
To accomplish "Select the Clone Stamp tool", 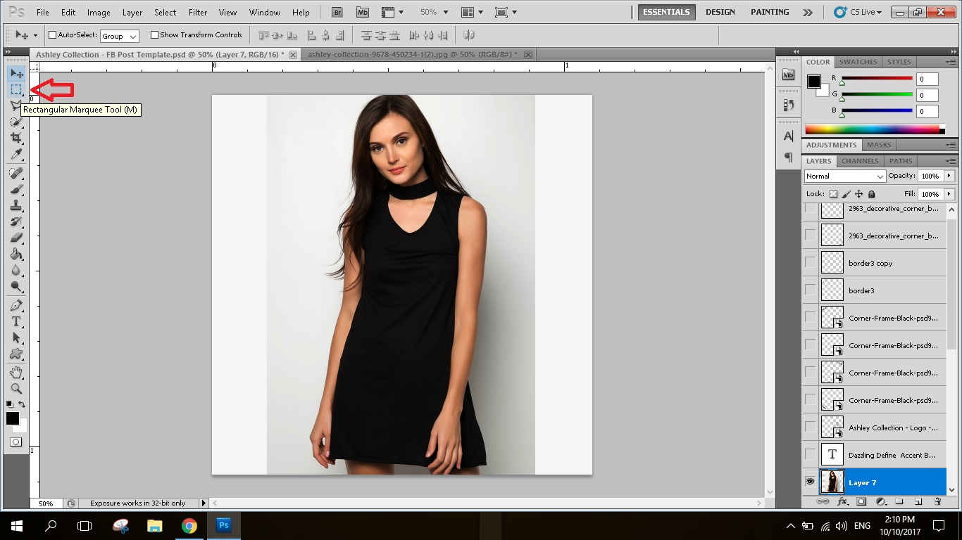I will (16, 205).
